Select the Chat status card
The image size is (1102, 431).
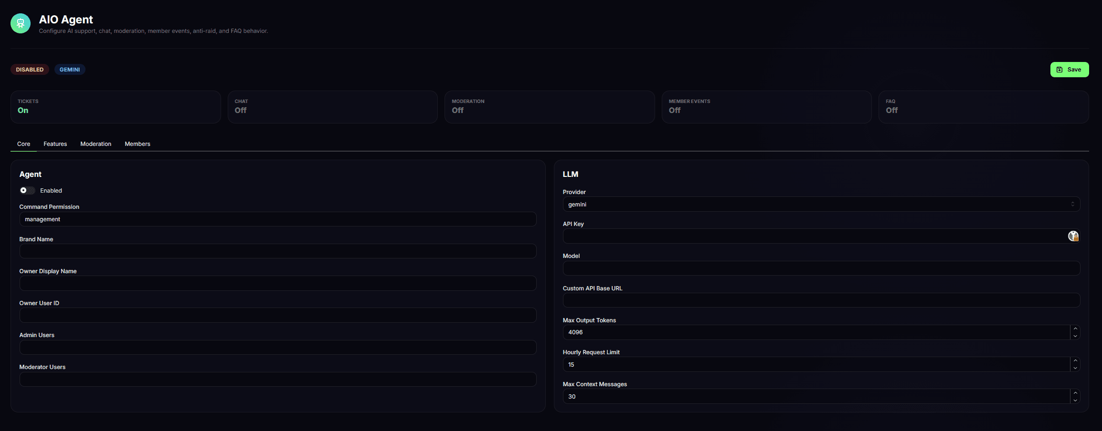[333, 107]
